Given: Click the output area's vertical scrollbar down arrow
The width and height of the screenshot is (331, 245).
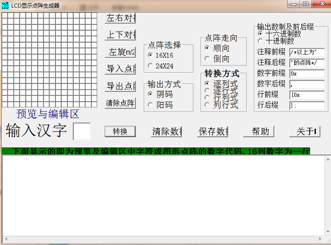Looking at the screenshot, I should click(328, 232).
